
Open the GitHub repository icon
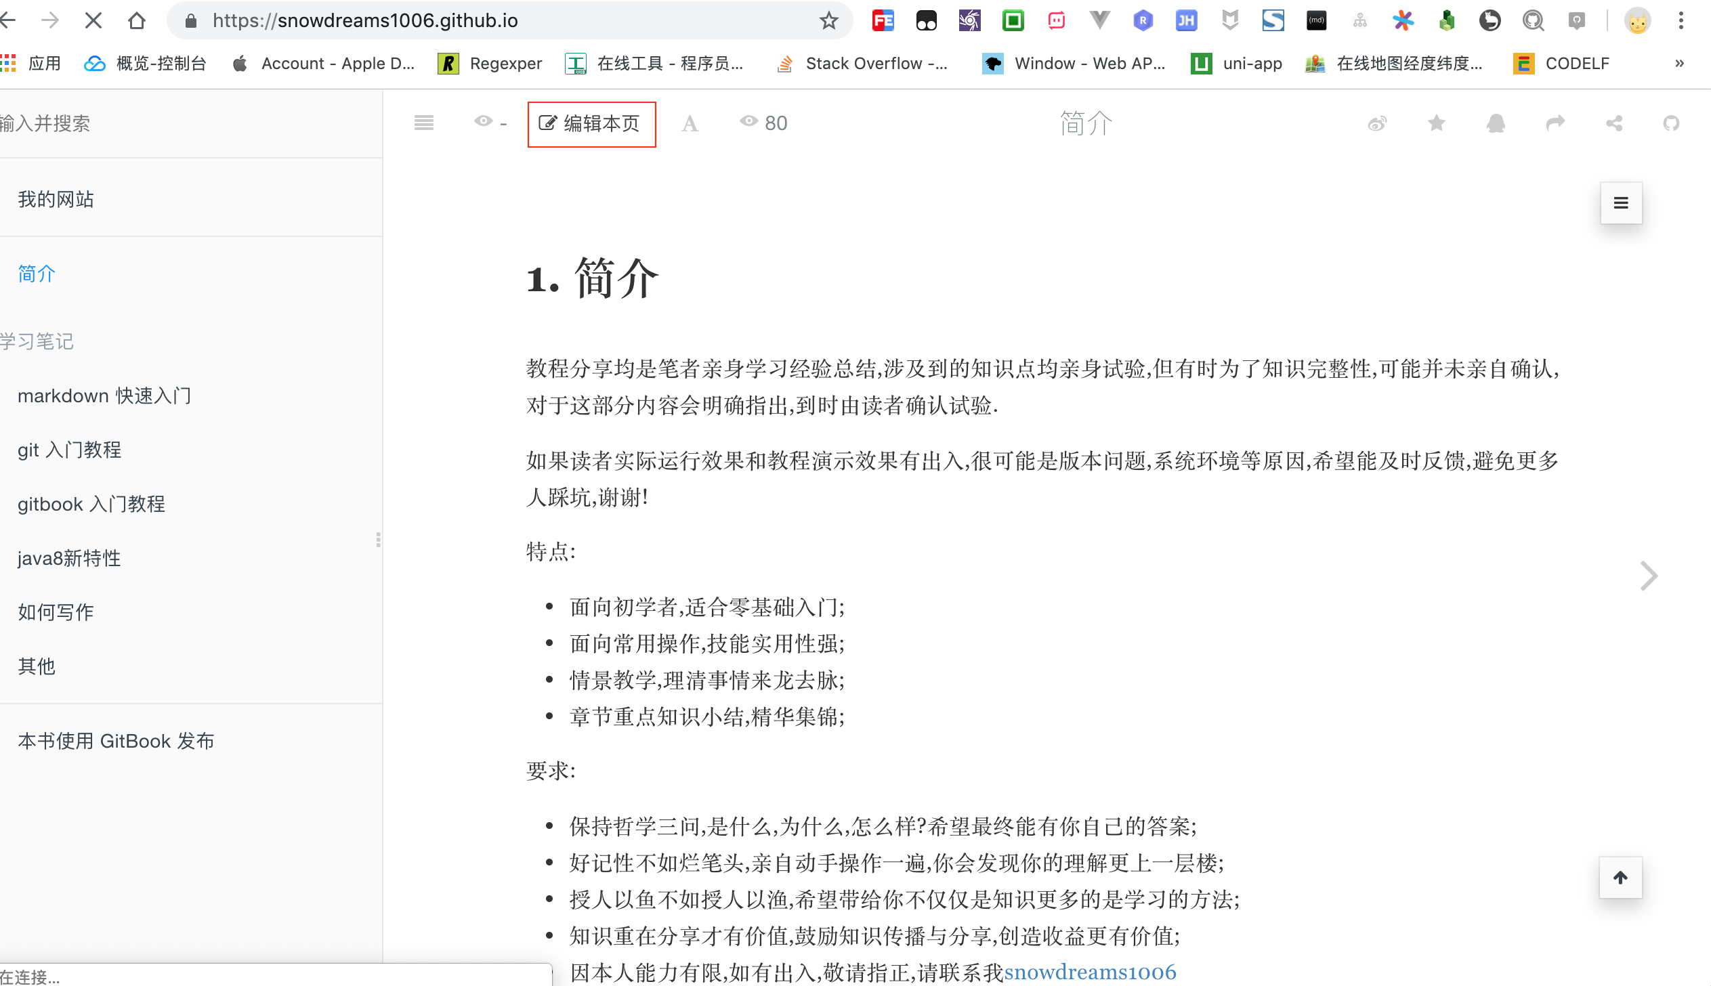(x=1672, y=123)
